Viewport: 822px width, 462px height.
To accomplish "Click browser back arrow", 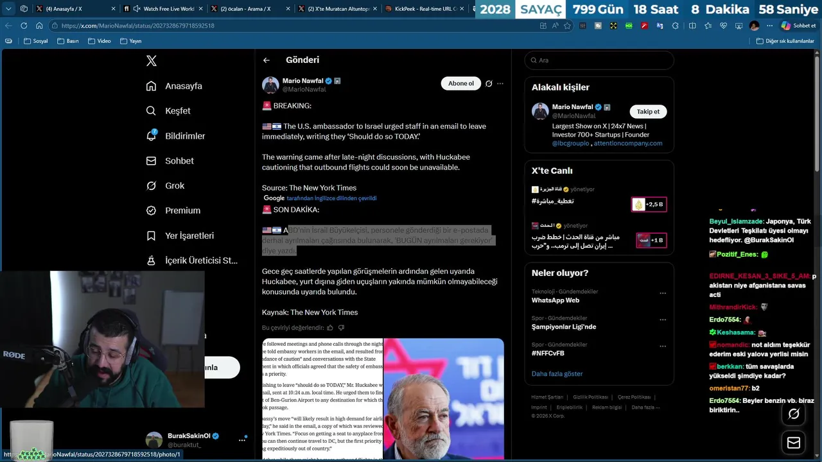I will [x=8, y=26].
